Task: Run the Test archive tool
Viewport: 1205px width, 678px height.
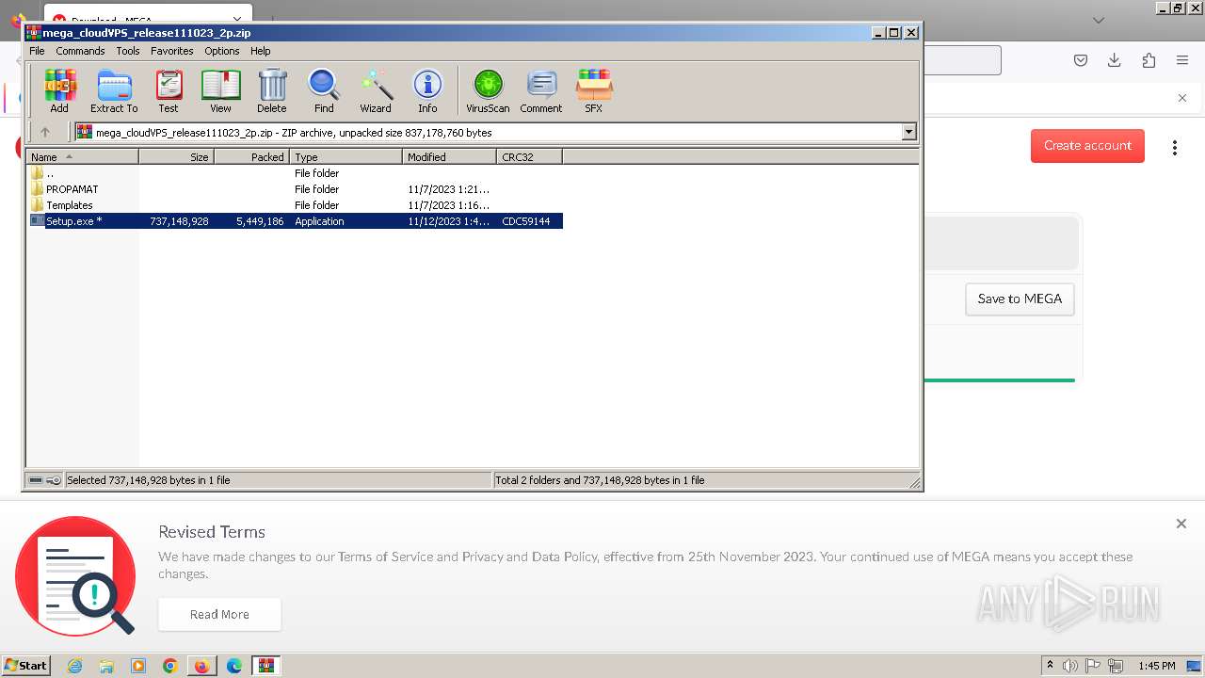Action: [x=169, y=91]
